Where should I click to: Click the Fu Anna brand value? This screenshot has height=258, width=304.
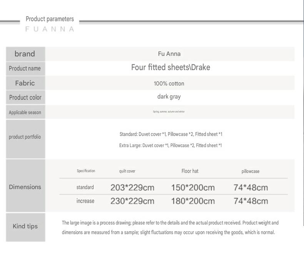[x=169, y=54]
